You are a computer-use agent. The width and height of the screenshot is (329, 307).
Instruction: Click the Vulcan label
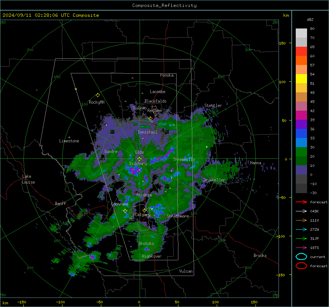[186, 271]
